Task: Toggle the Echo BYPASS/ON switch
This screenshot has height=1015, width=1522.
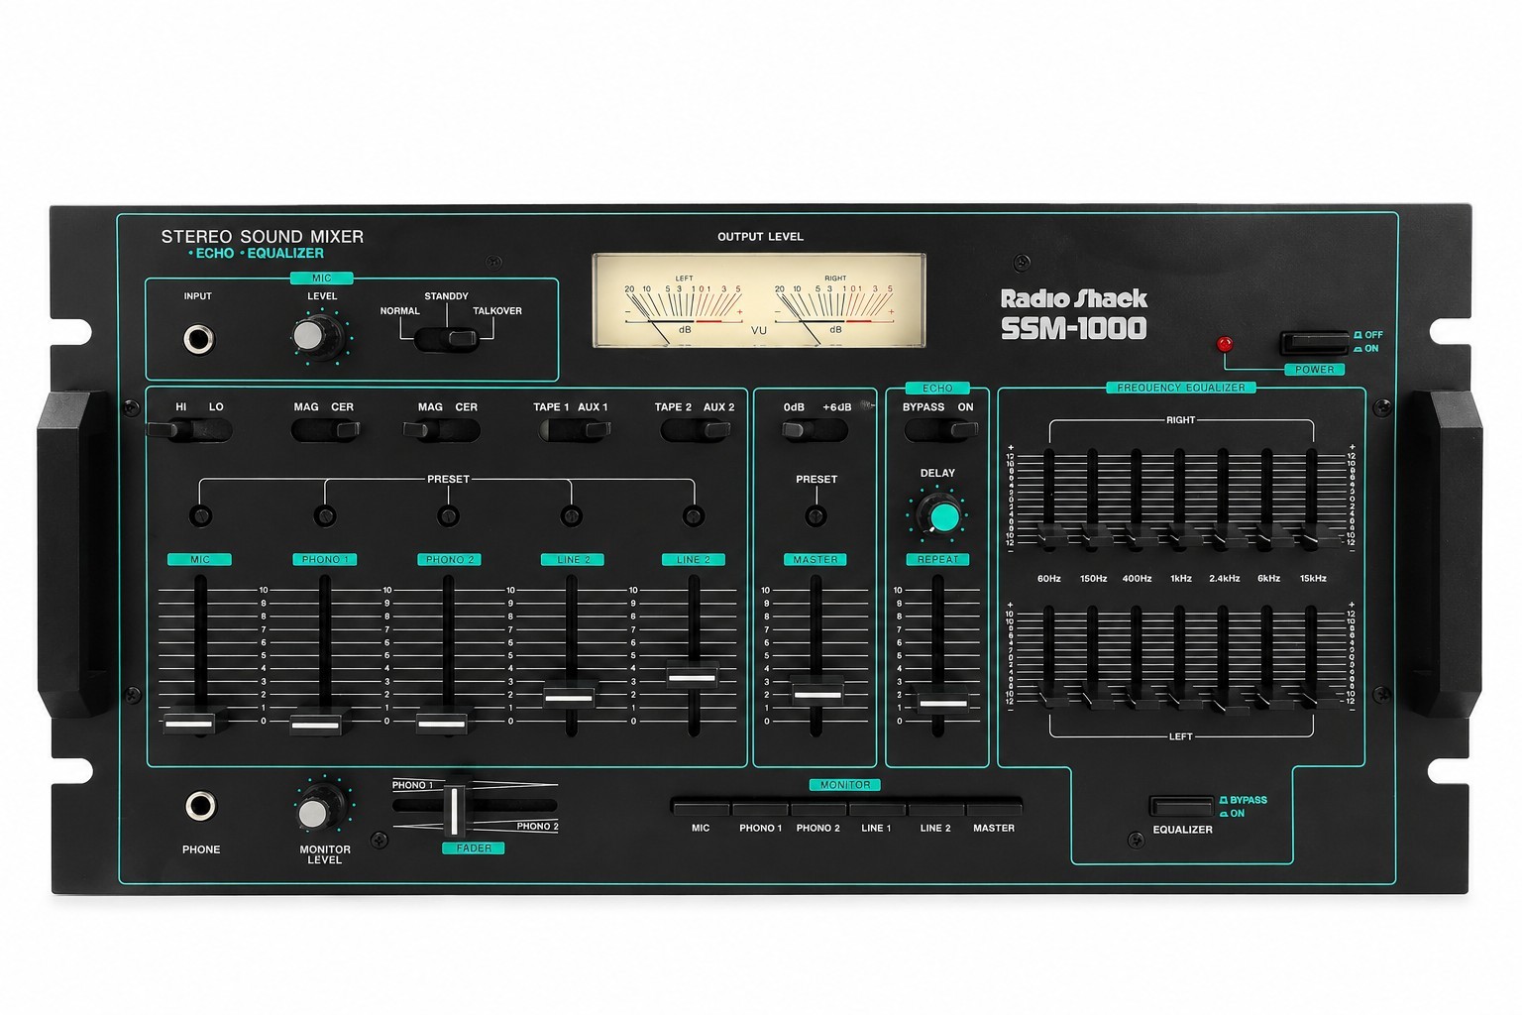Action: click(x=940, y=430)
